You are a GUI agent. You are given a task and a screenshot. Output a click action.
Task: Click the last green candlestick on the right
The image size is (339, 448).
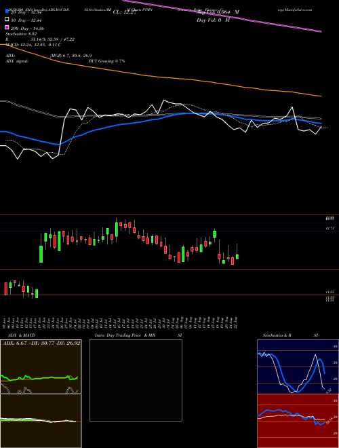(x=237, y=257)
